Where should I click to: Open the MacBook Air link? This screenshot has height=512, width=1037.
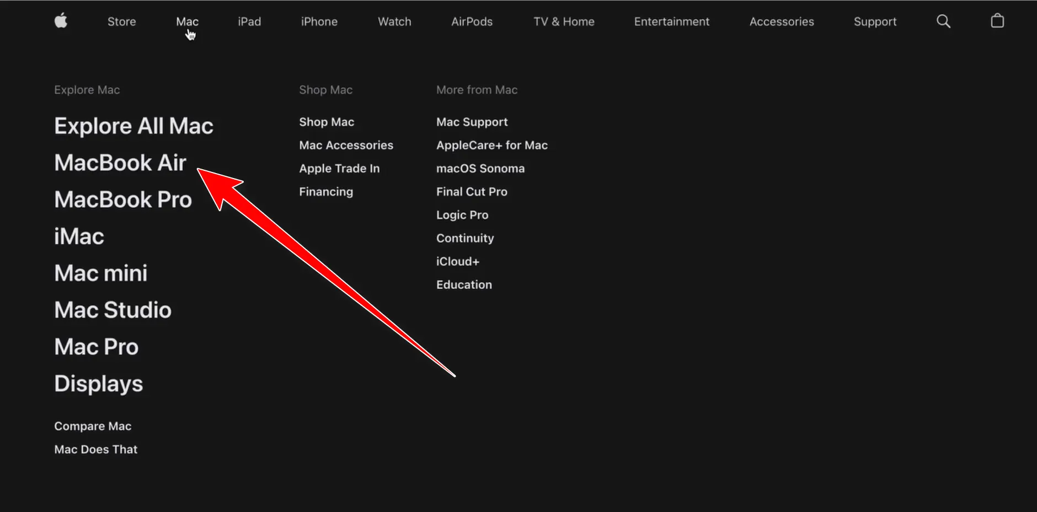(120, 163)
